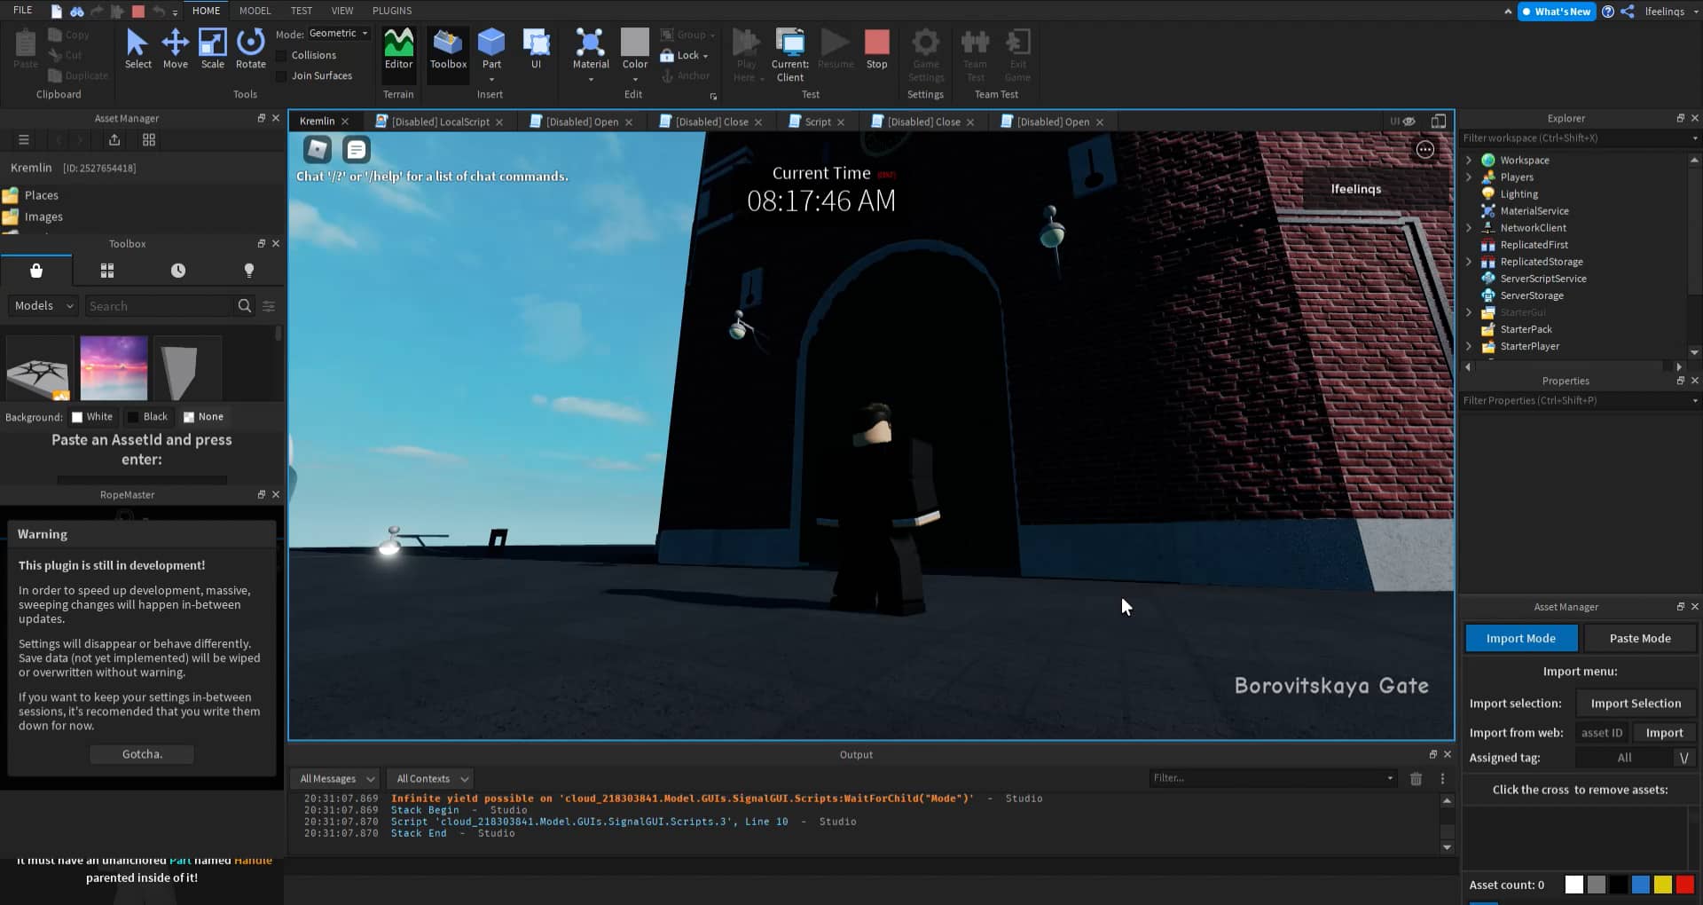
Task: Dismiss the plugin warning with Gotcha
Action: (x=141, y=753)
